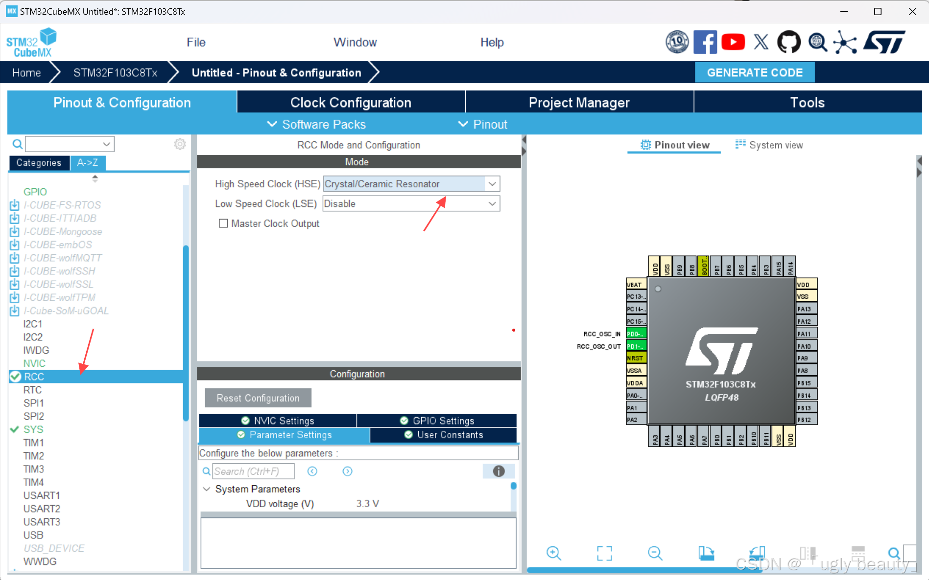Click the green PD0 RCC_OSC_IN pin
The height and width of the screenshot is (580, 929).
pos(636,334)
